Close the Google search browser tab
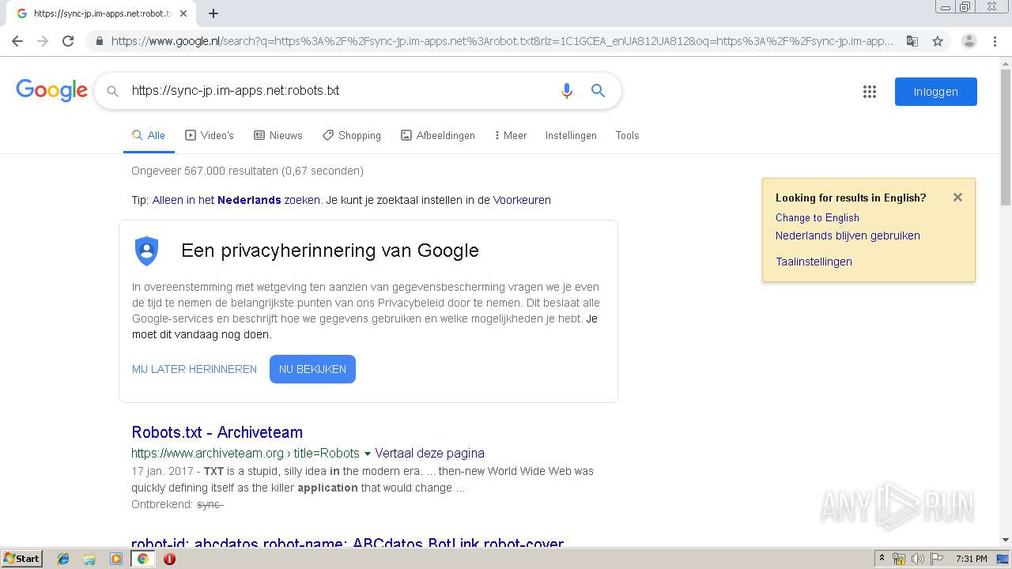 click(x=183, y=13)
